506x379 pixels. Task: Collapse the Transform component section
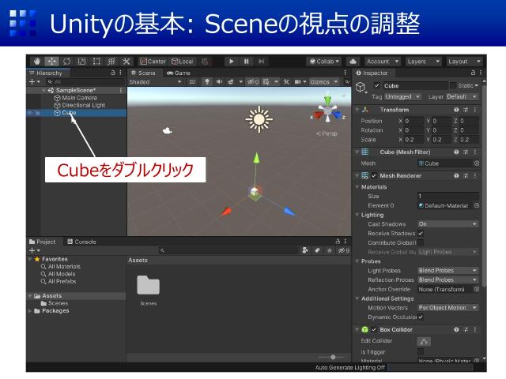[x=357, y=110]
